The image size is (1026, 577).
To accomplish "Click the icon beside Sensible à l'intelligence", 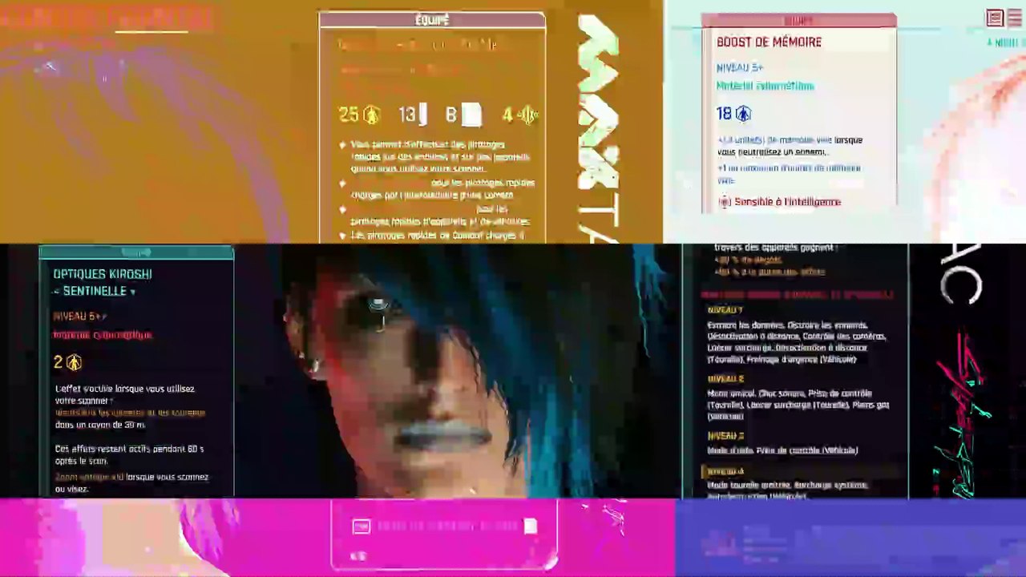I will [x=725, y=202].
